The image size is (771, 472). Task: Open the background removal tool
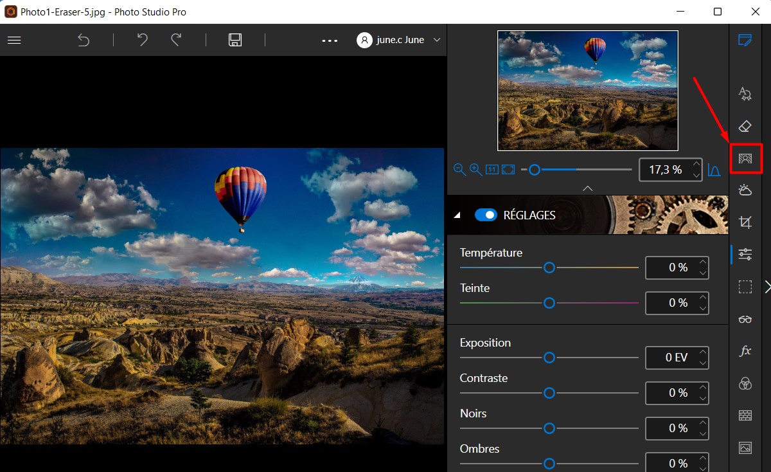point(745,158)
